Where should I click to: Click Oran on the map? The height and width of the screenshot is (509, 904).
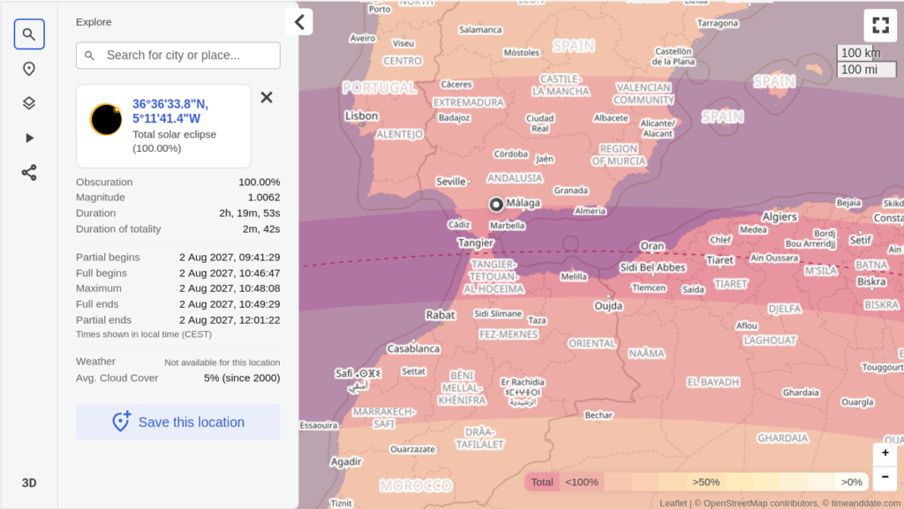[652, 246]
